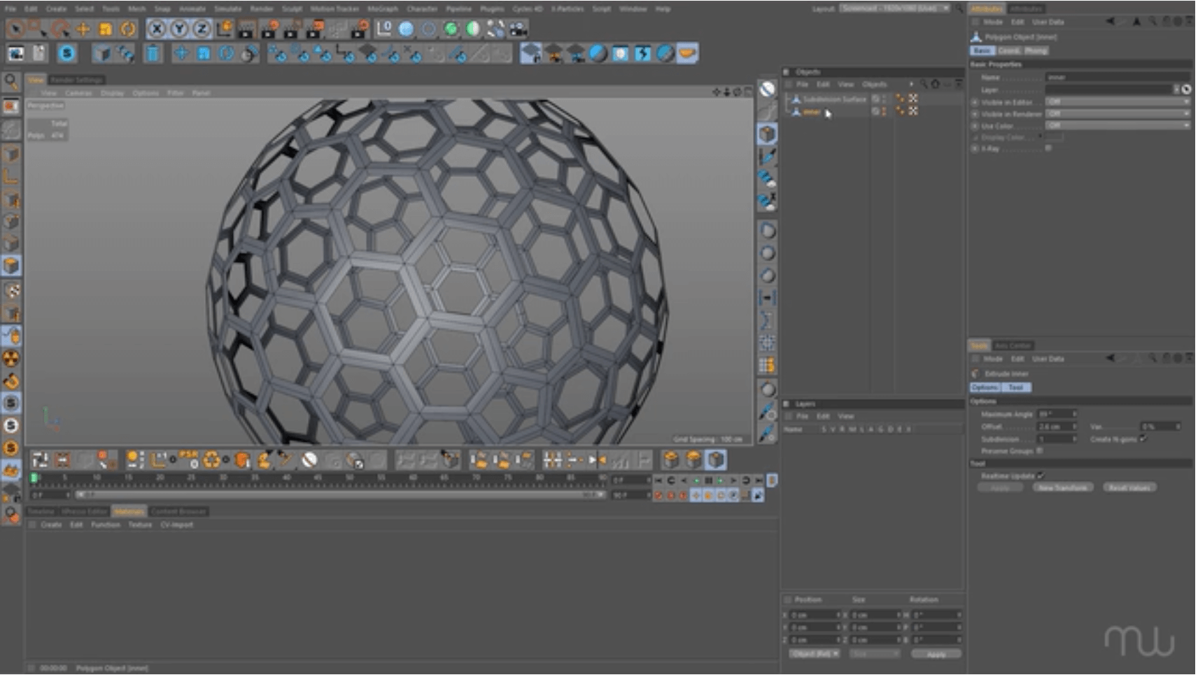
Task: Click the Subdivision Surface object icon
Action: pos(796,99)
